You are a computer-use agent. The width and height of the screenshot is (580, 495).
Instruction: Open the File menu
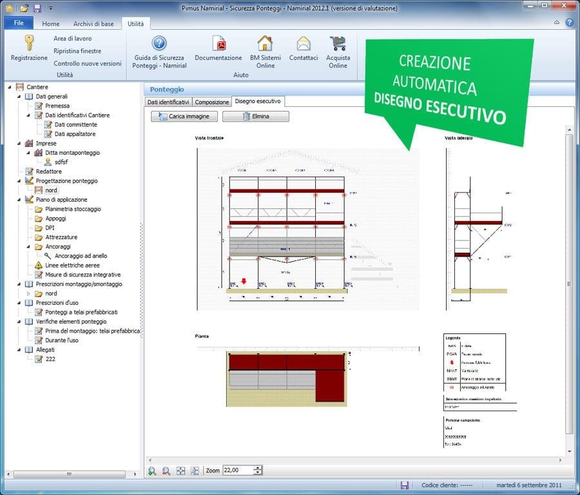point(19,23)
